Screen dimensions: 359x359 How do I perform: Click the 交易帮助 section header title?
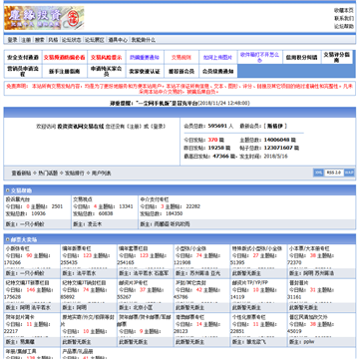tap(22, 190)
